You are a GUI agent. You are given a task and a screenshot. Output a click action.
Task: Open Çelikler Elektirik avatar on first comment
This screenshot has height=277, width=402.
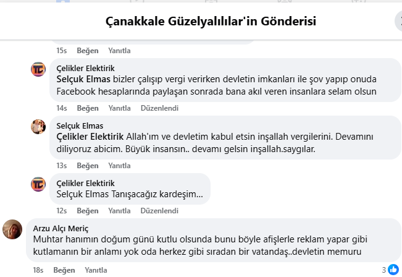click(x=38, y=69)
